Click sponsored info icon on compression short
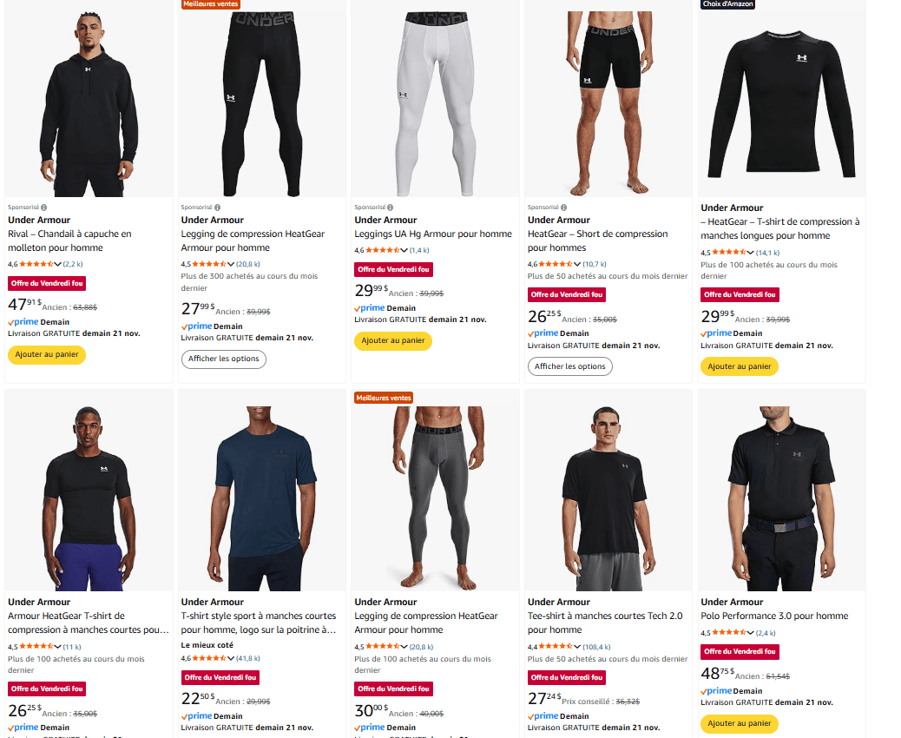Screen dimensions: 901x738 [563, 208]
